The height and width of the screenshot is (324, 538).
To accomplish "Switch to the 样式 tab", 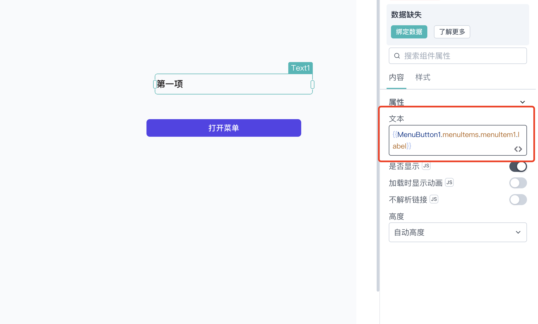I will (x=423, y=77).
